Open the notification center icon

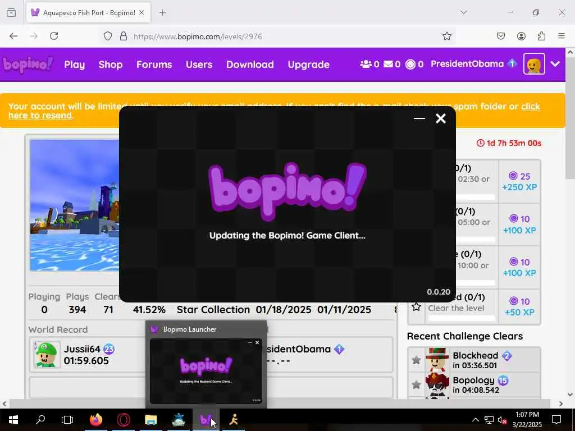point(556,420)
